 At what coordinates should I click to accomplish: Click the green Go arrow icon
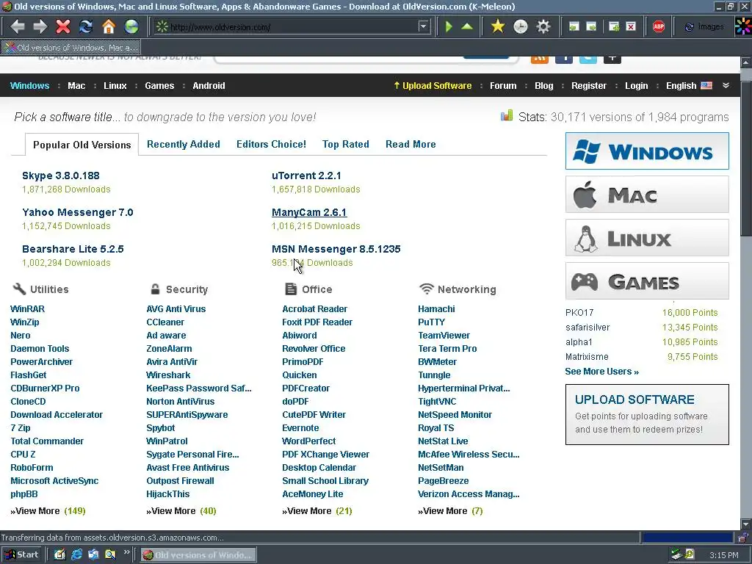pos(449,26)
